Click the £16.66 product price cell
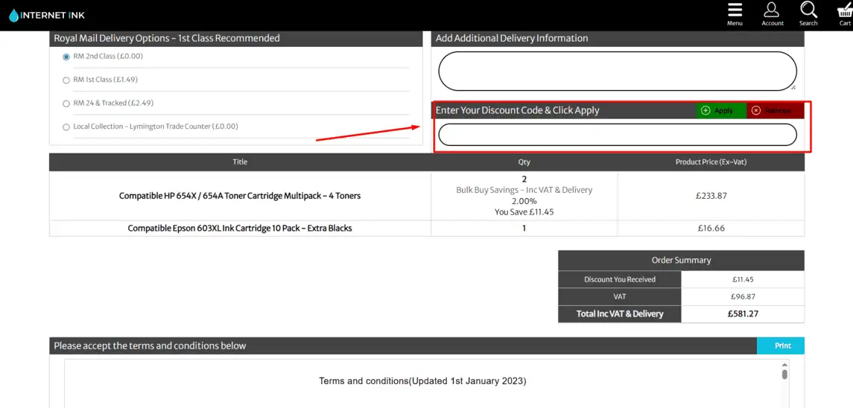The height and width of the screenshot is (408, 853). pos(711,229)
